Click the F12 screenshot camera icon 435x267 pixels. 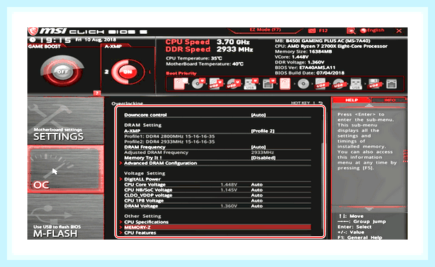tap(312, 31)
